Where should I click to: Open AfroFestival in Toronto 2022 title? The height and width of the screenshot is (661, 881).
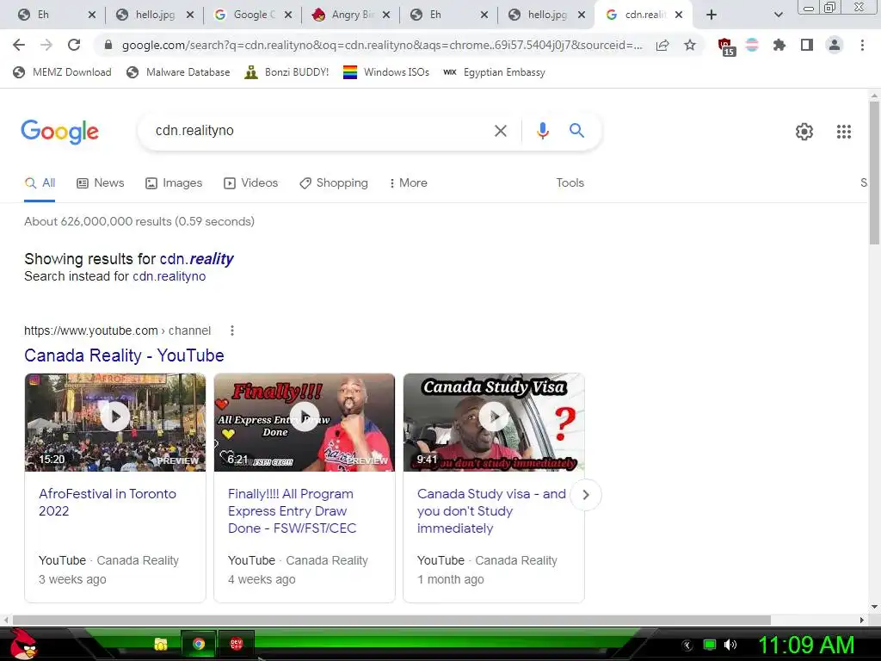click(108, 503)
